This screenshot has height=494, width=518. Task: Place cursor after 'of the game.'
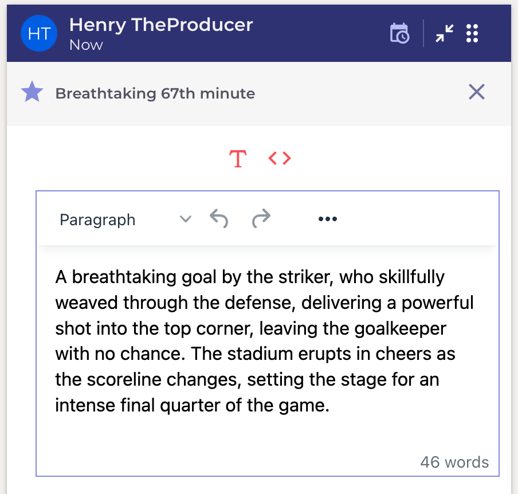click(331, 405)
